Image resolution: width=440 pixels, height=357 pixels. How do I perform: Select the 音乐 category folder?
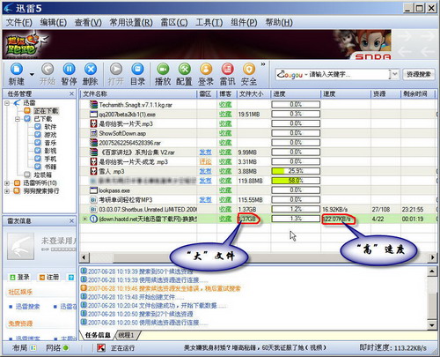coord(50,143)
